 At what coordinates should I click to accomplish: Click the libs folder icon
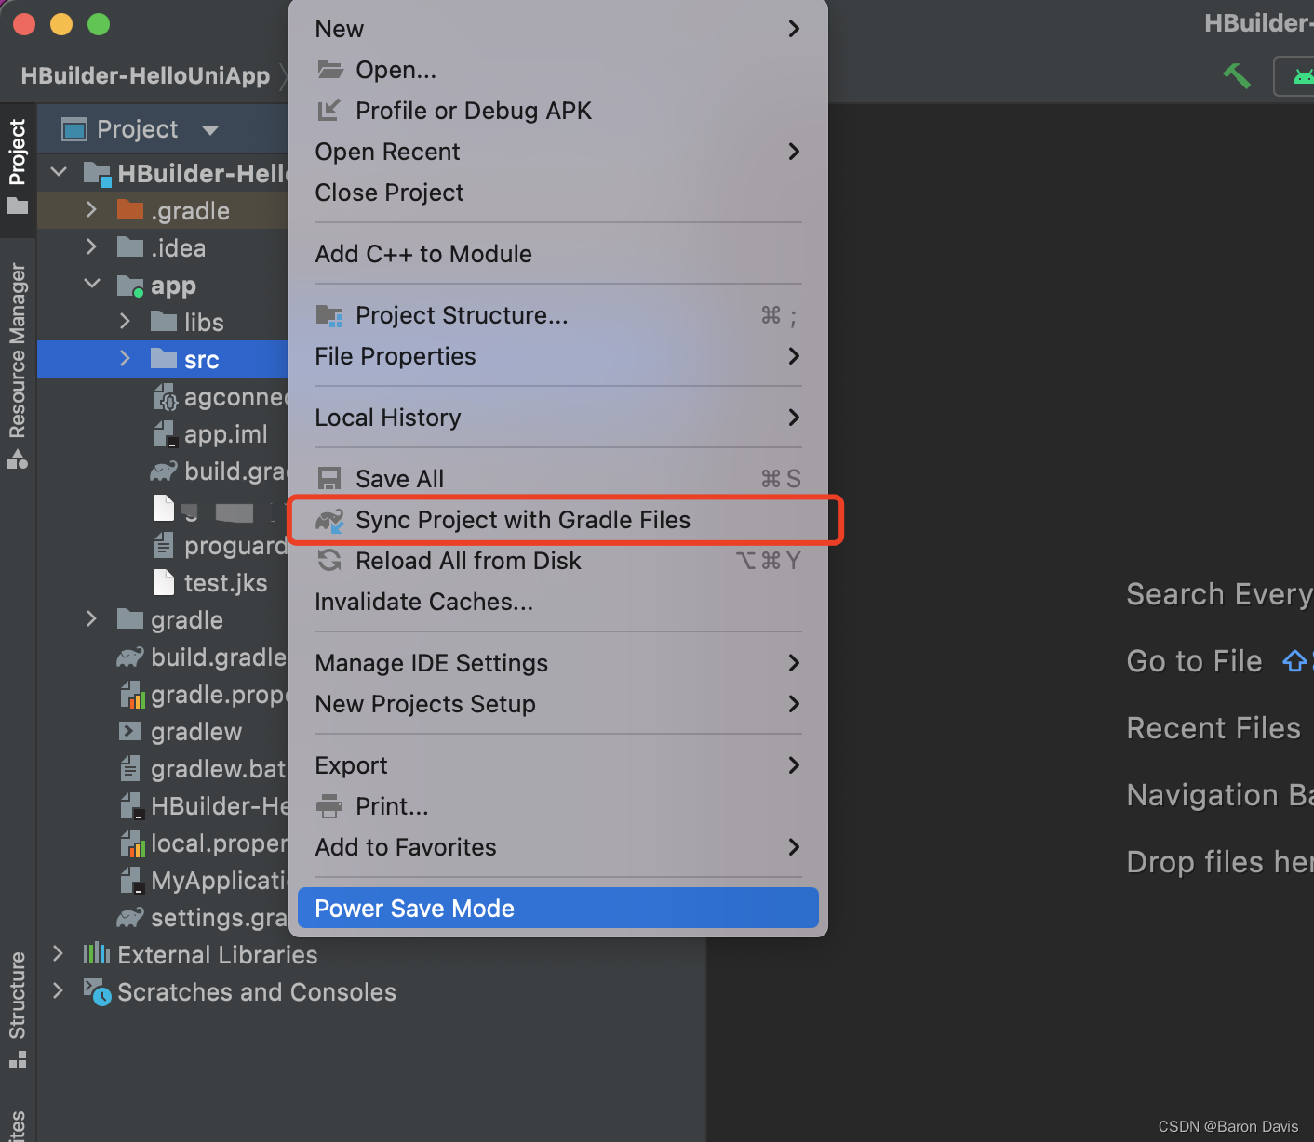click(164, 322)
